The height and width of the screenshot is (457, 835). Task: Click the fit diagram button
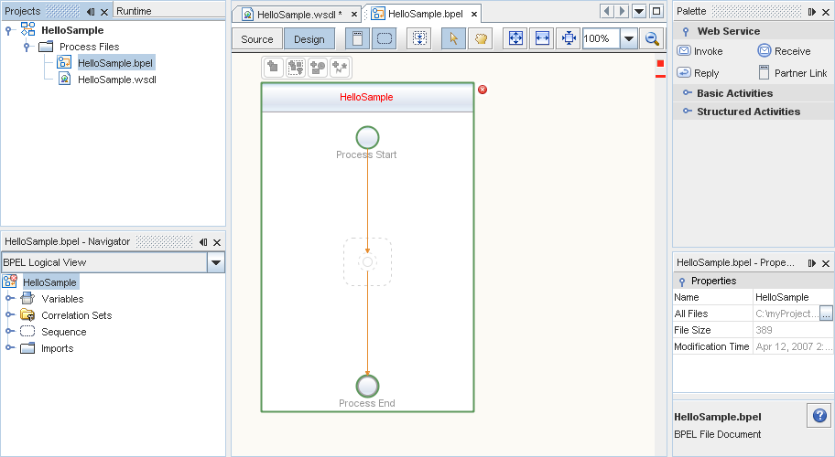pyautogui.click(x=515, y=39)
